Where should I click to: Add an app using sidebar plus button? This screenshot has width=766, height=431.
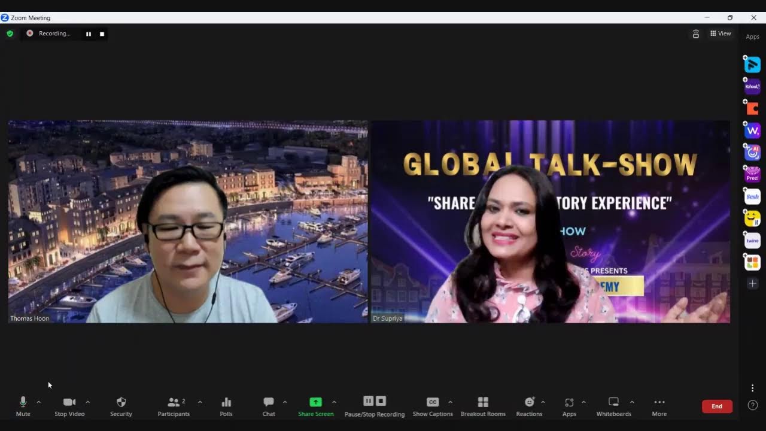point(752,284)
